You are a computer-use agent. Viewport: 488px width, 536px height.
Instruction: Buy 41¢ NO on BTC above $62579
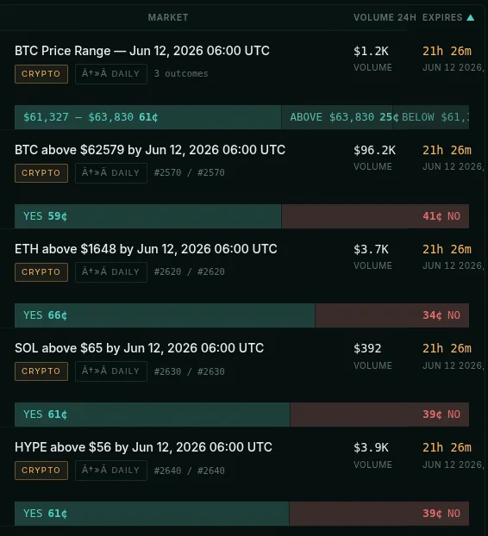pos(375,216)
